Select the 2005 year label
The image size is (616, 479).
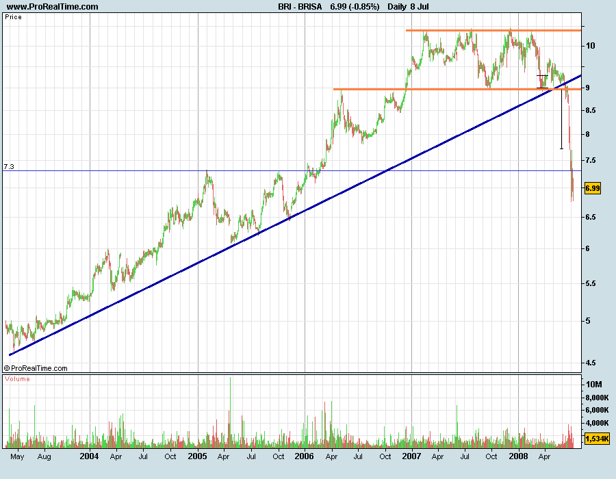(x=197, y=456)
